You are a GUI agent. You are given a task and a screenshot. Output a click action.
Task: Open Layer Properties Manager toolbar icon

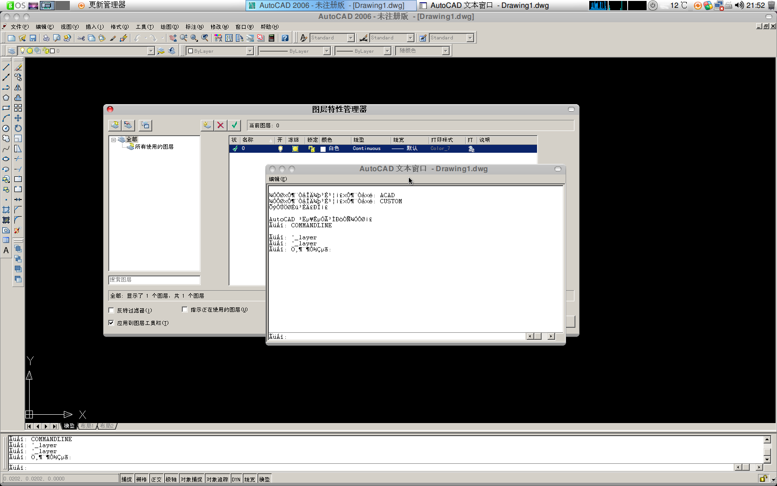(12, 51)
